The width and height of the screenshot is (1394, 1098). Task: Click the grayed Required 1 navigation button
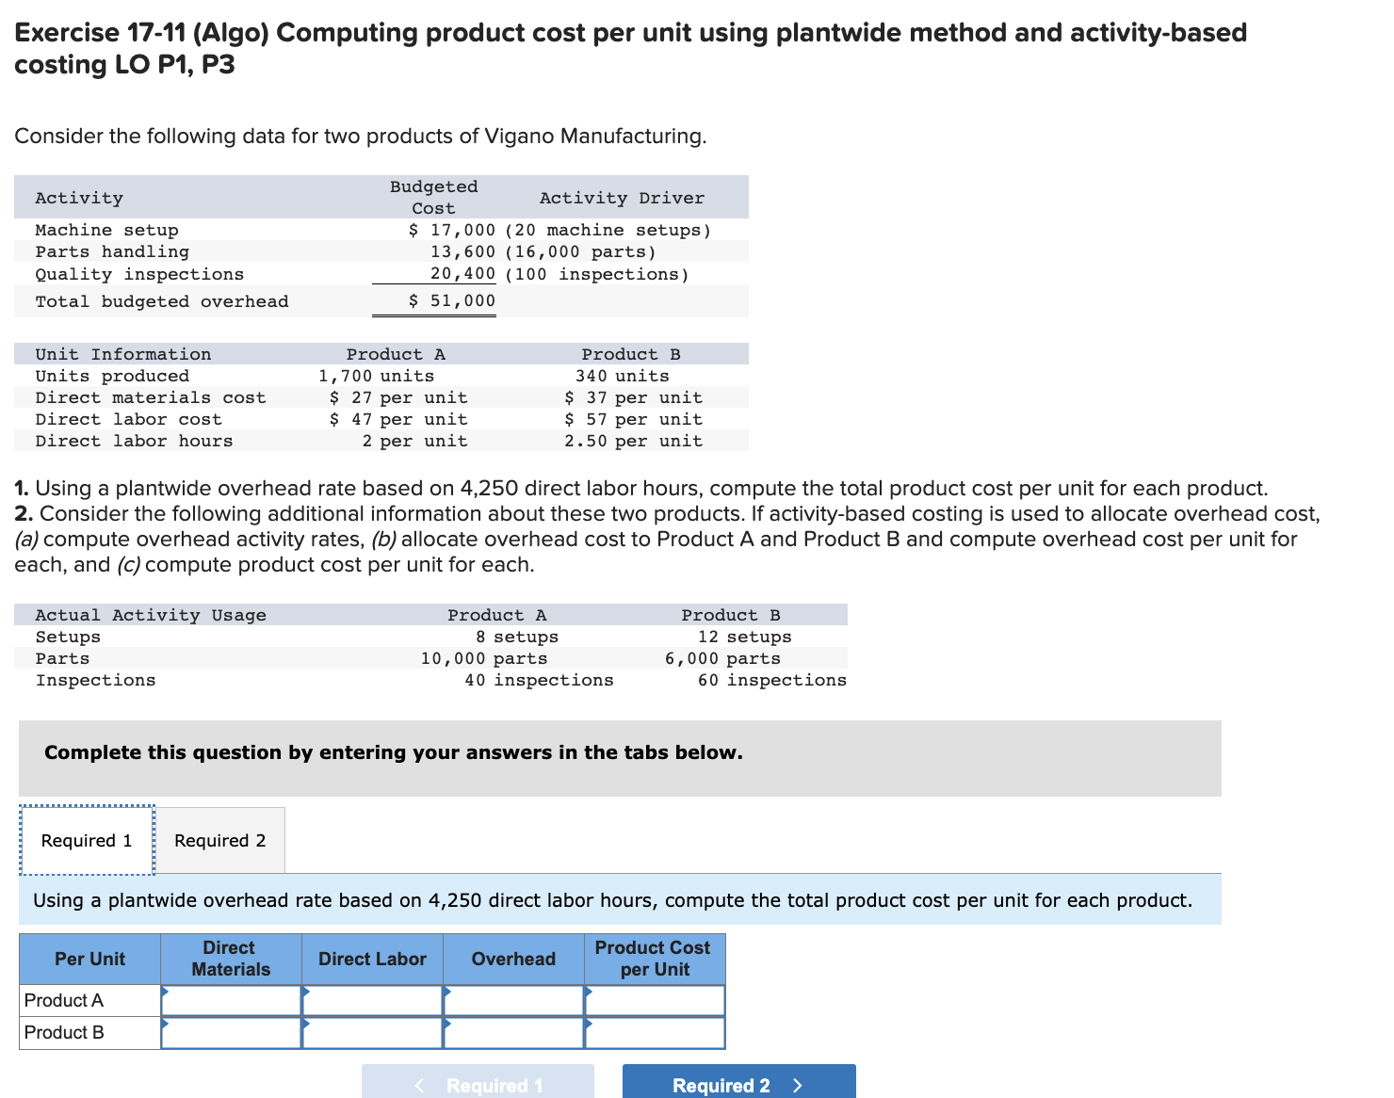click(x=478, y=1085)
